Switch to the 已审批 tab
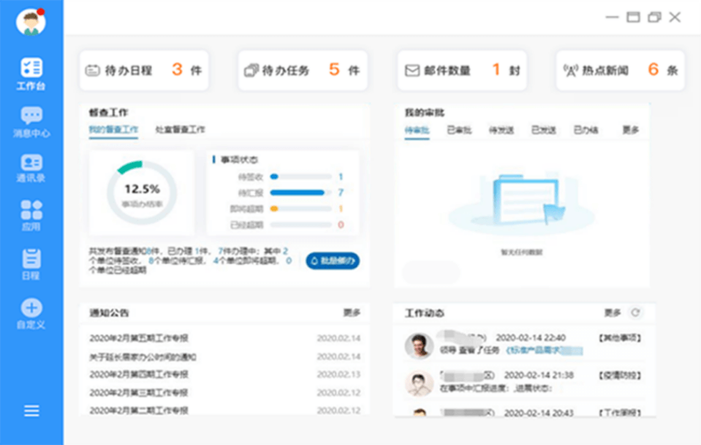This screenshot has height=445, width=701. coord(459,130)
